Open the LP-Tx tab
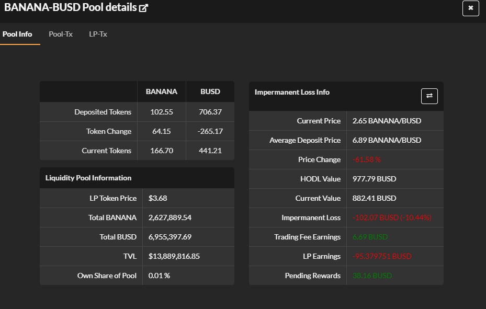The image size is (486, 309). pos(98,34)
